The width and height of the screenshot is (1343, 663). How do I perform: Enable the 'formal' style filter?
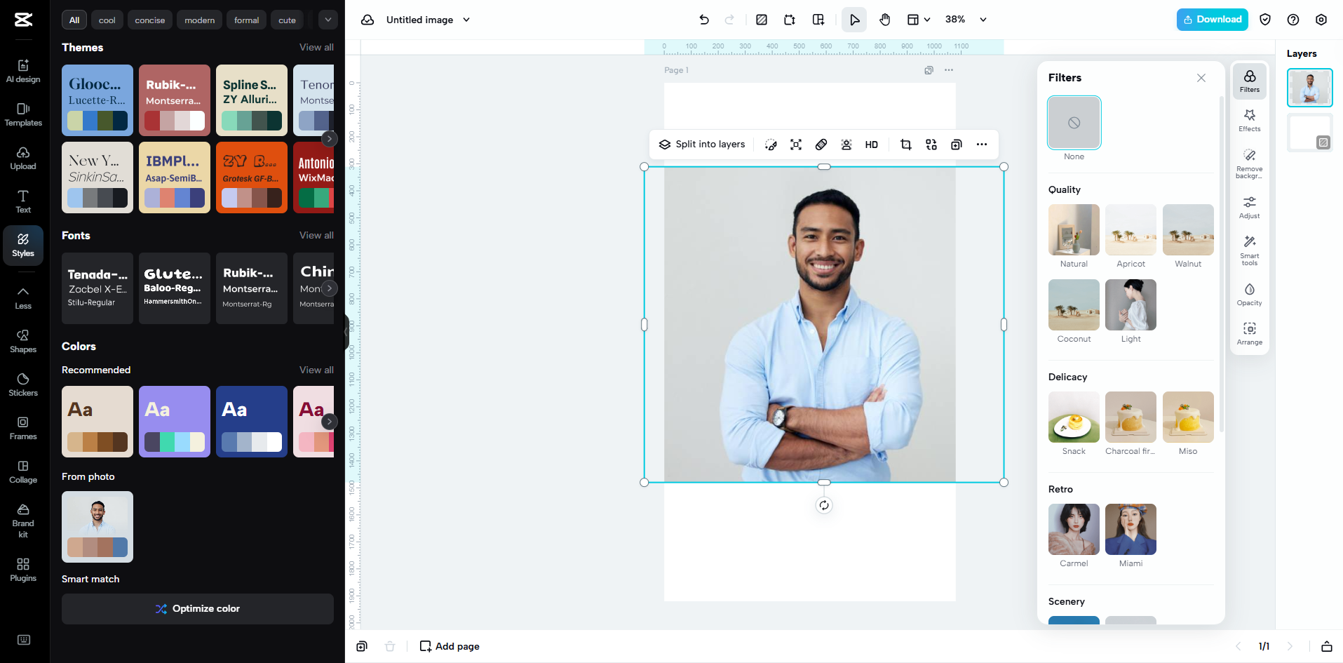[246, 20]
